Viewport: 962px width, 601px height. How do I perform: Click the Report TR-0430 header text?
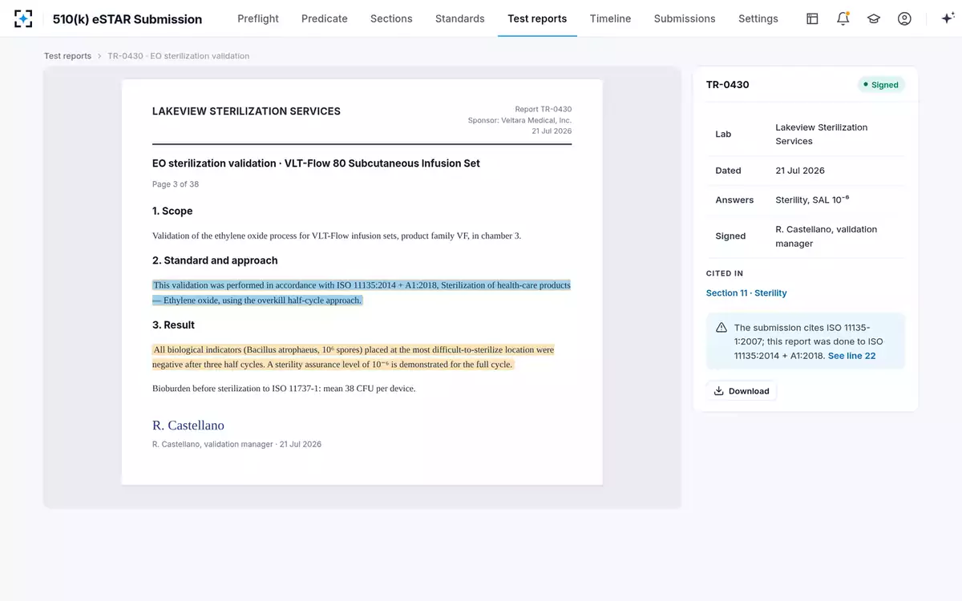(x=544, y=109)
